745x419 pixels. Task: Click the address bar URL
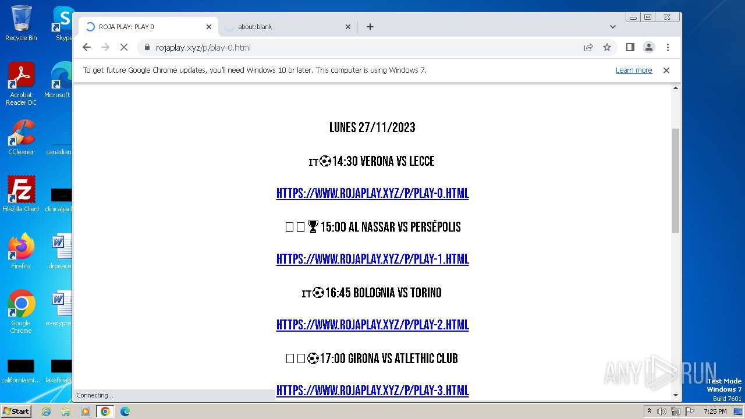[x=203, y=48]
